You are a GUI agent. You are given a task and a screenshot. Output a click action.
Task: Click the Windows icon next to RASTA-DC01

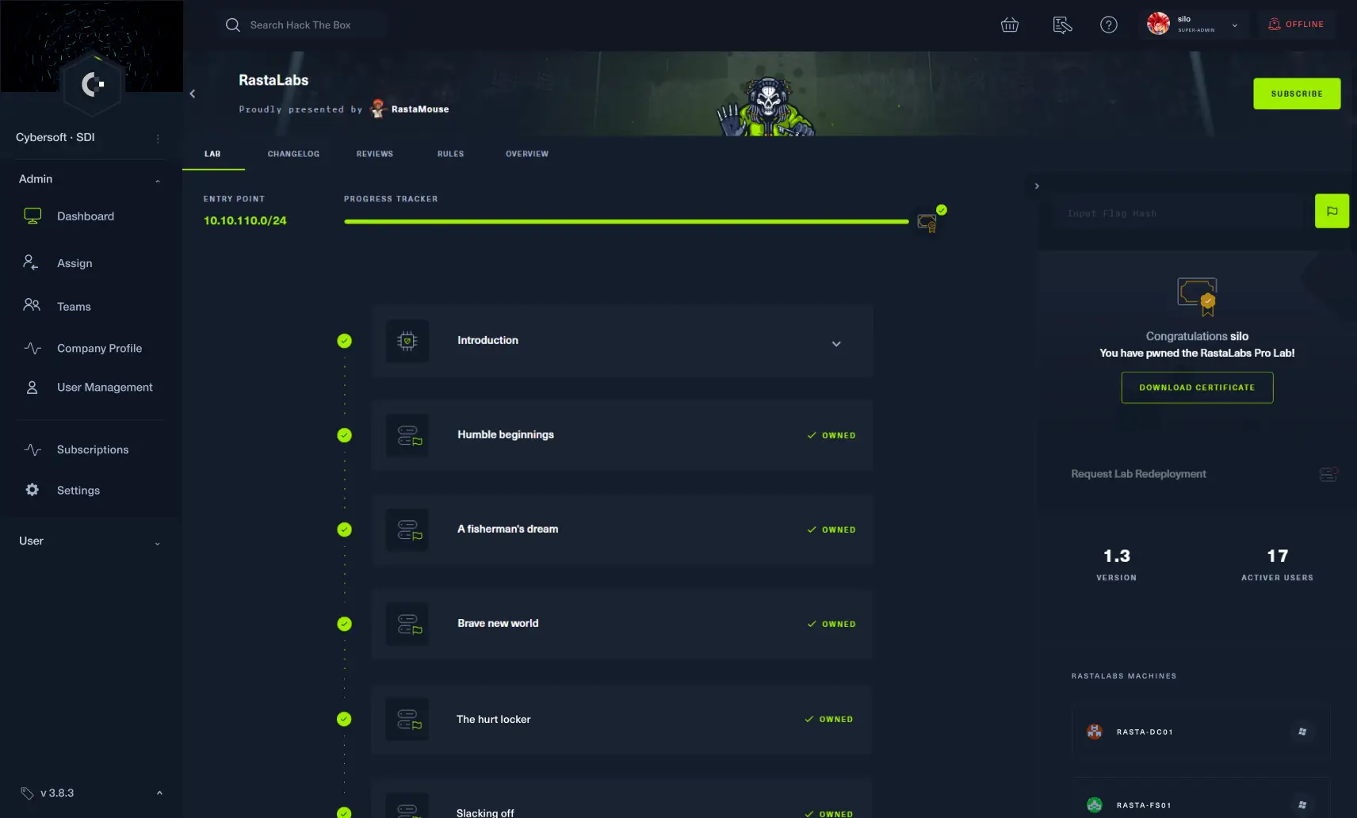[1304, 732]
